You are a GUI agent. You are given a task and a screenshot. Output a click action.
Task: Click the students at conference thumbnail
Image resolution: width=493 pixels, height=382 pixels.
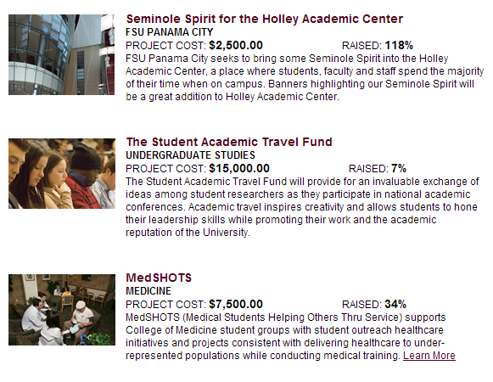62,174
